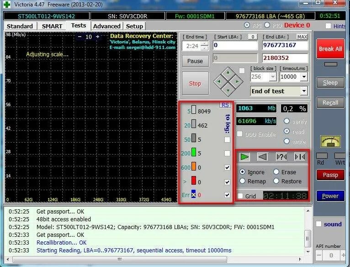Image resolution: width=350 pixels, height=267 pixels.
Task: Click the log's vertical scrollbar thumb
Action: (x=308, y=238)
